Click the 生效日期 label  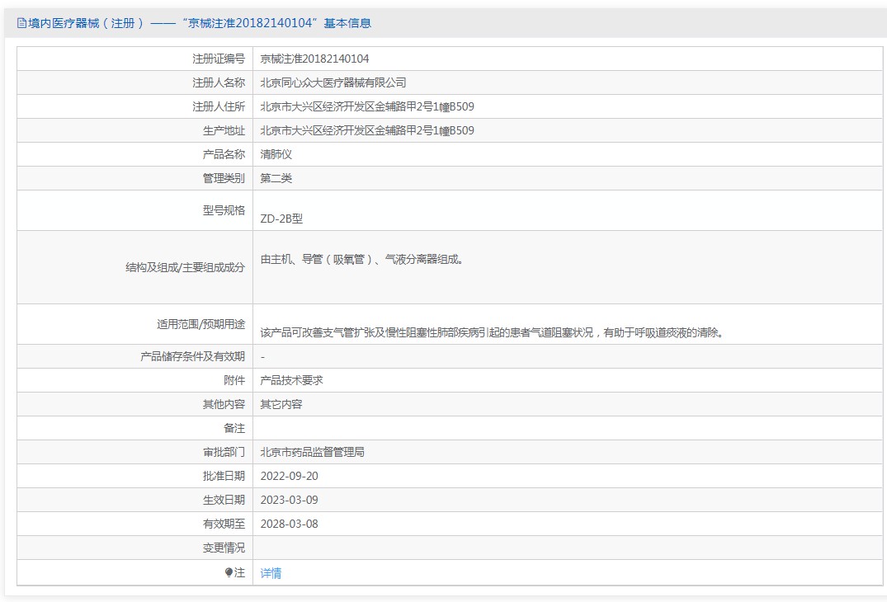pyautogui.click(x=224, y=501)
